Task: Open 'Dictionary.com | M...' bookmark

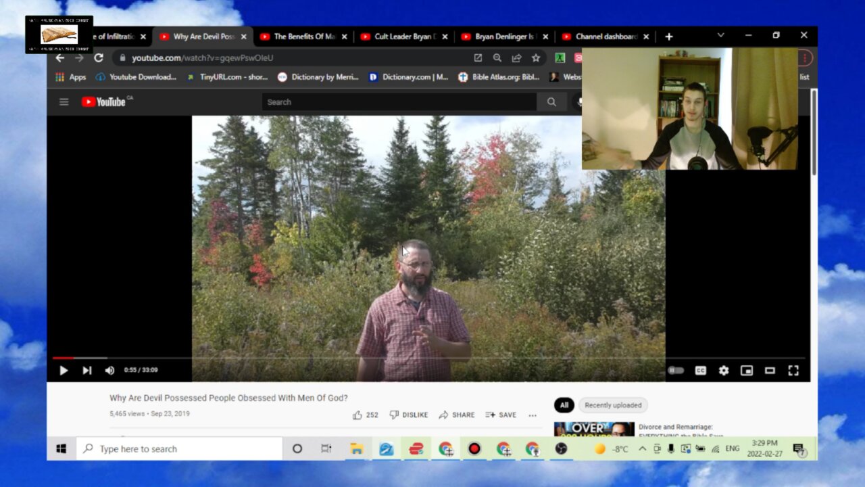Action: tap(409, 77)
